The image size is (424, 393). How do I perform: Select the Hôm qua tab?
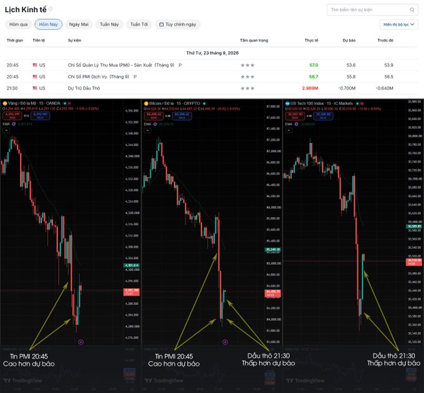(x=18, y=24)
